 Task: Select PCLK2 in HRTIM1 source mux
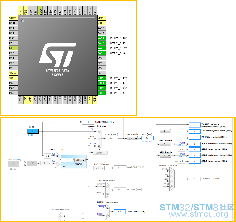(107, 216)
